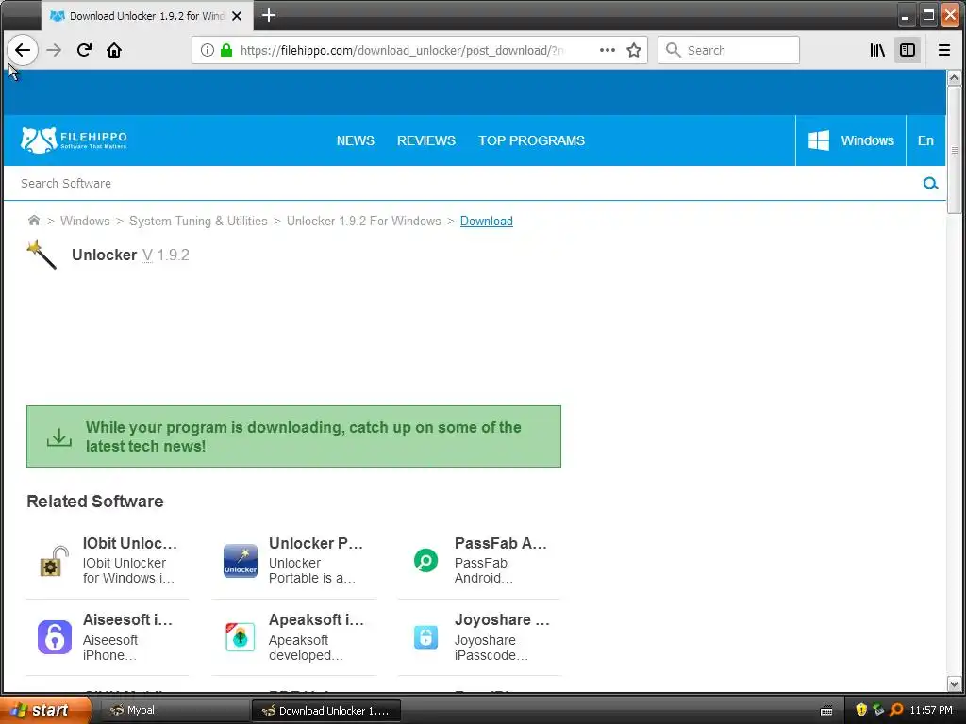Open IObit Unlocker related software icon
The height and width of the screenshot is (724, 966).
54,561
